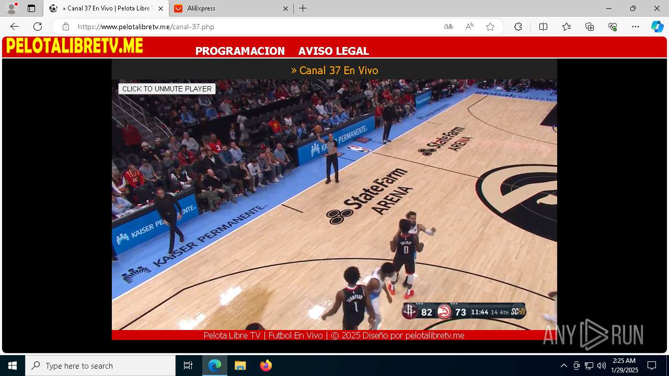
Task: Click the Pelota Libre TV footer text
Action: click(334, 335)
